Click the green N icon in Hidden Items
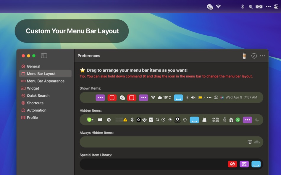281x175 pixels. click(238, 120)
